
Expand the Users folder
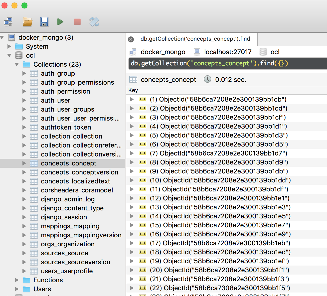coord(17,289)
